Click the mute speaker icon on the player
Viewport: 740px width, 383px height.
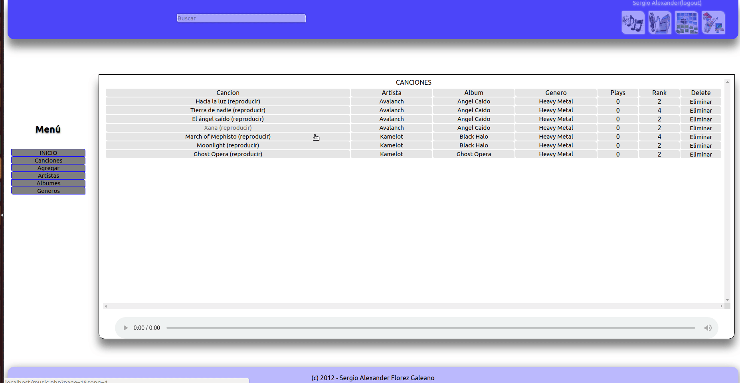click(708, 327)
